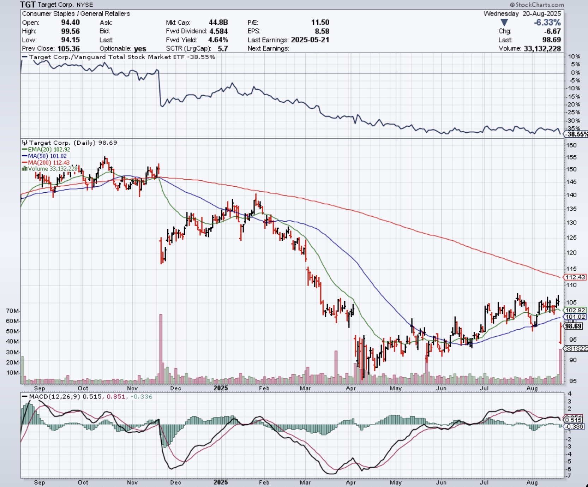Click the 102.92 EMA price axis tag
Image resolution: width=588 pixels, height=487 pixels.
pyautogui.click(x=575, y=310)
